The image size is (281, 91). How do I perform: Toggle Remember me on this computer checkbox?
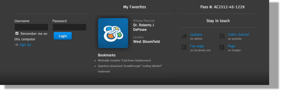pyautogui.click(x=17, y=33)
